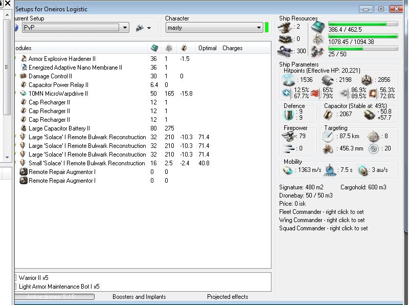Viewport: 409px width, 305px height.
Task: Click the Armor Explosive Hardener II module icon
Action: 24,59
